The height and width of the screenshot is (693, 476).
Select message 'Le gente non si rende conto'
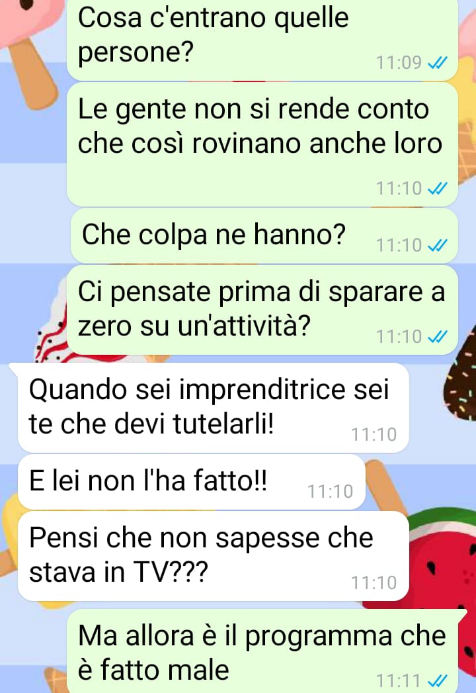tap(262, 144)
